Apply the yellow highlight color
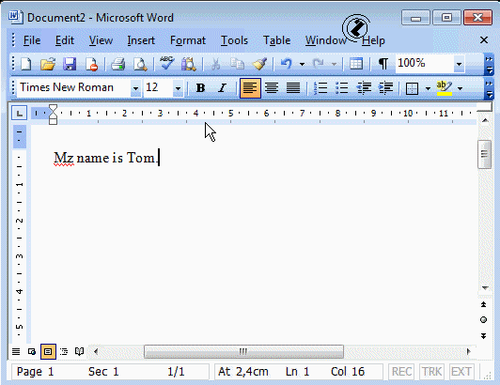This screenshot has height=385, width=500. (445, 88)
